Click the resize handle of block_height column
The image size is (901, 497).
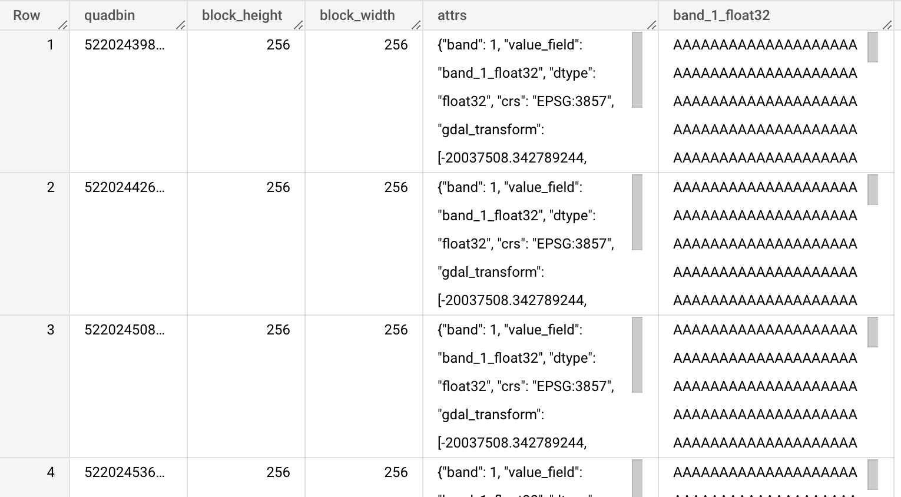pyautogui.click(x=299, y=25)
